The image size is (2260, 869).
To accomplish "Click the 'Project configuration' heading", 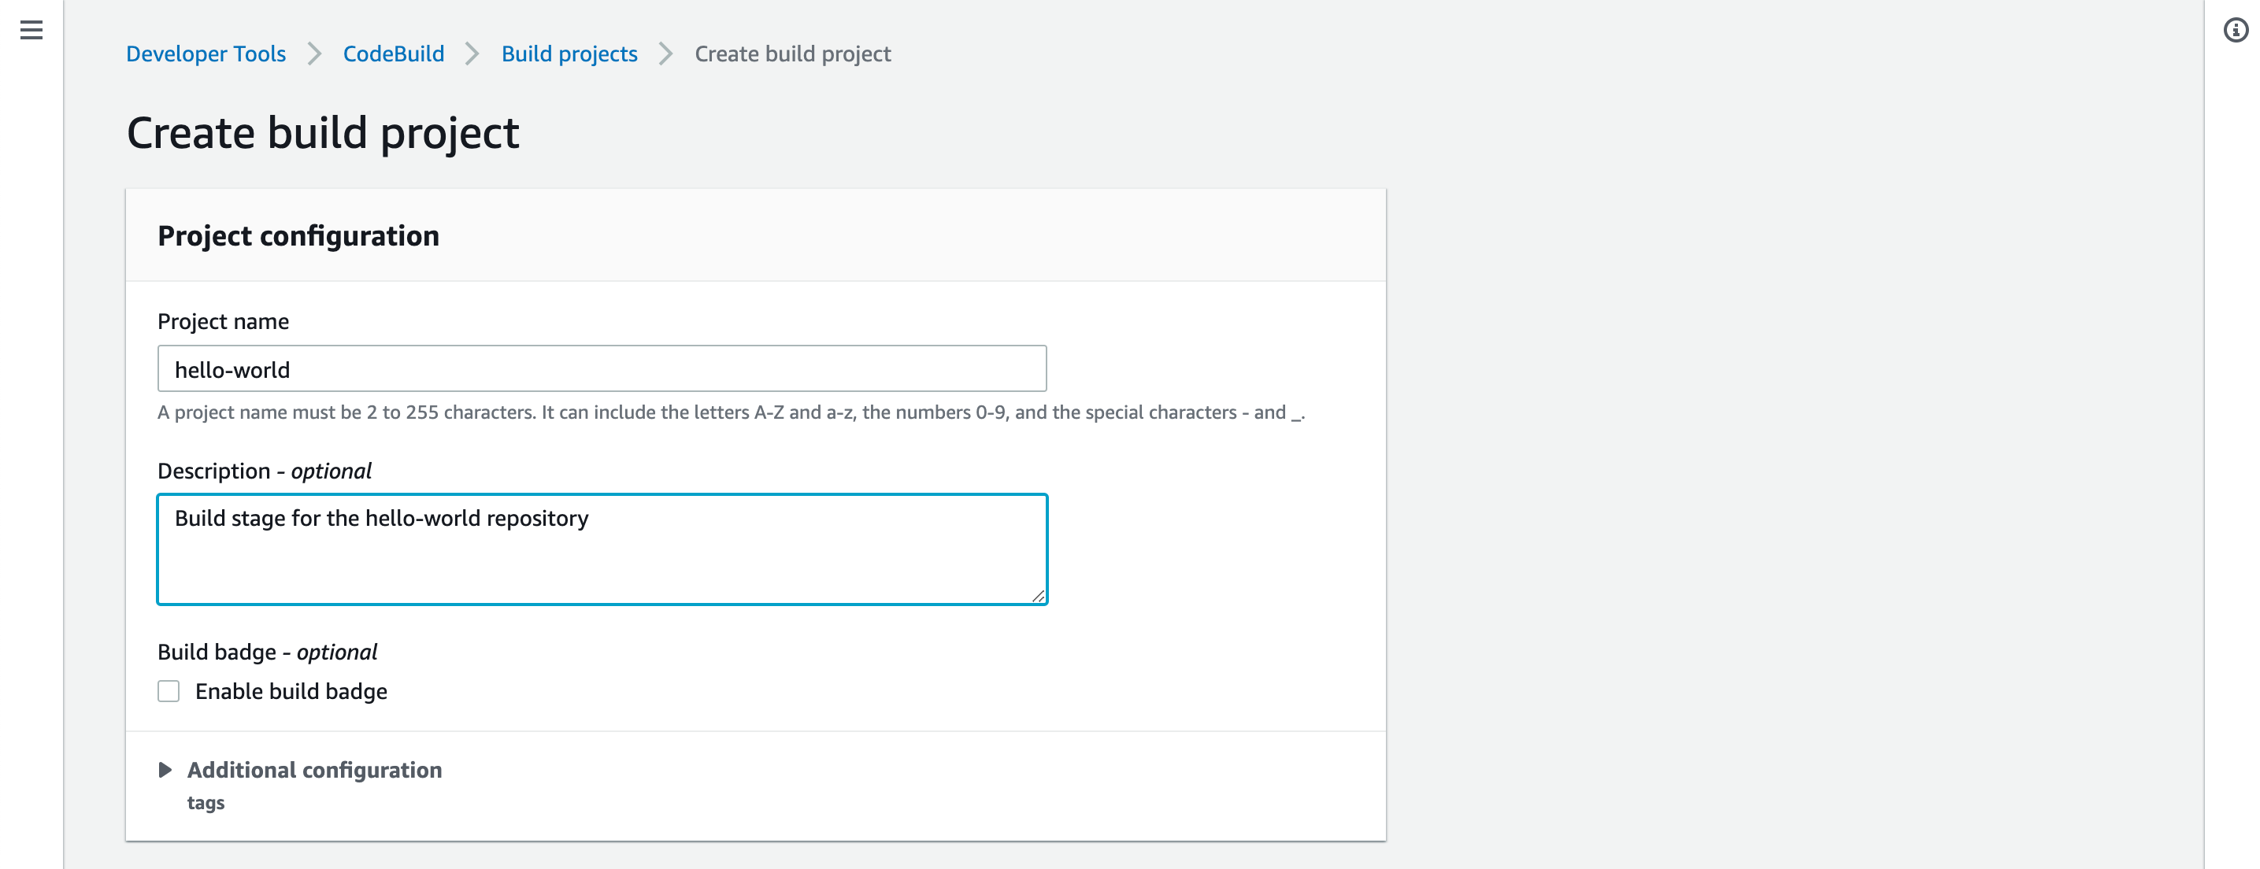I will click(x=298, y=236).
